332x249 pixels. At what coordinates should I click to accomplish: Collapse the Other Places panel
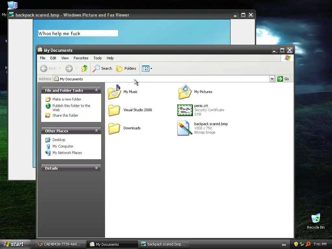[x=96, y=131]
